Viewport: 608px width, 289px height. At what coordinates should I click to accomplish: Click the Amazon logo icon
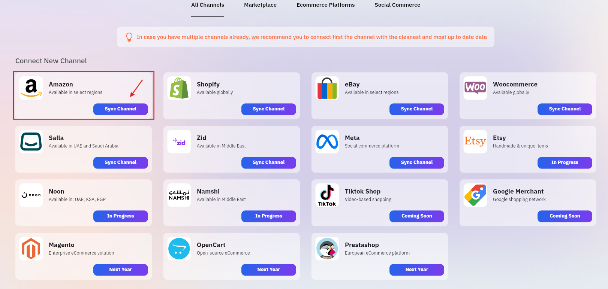pos(31,88)
